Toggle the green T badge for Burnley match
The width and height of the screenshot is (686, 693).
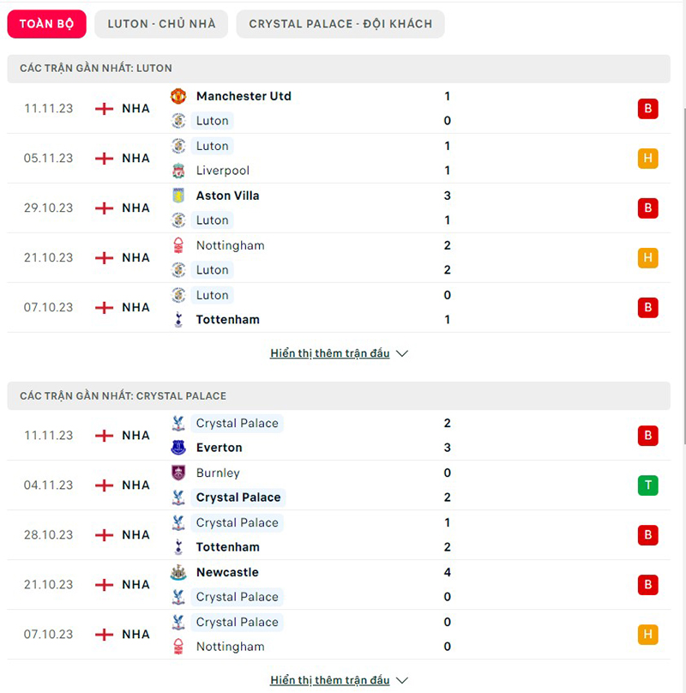(x=647, y=485)
